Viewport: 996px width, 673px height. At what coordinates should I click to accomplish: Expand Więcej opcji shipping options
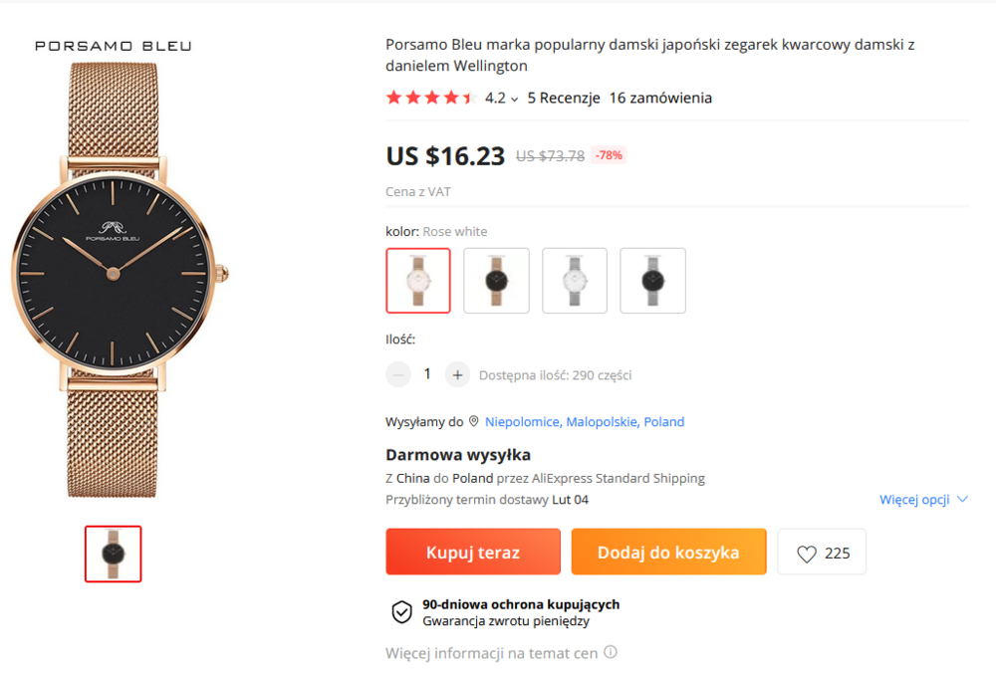(x=923, y=500)
